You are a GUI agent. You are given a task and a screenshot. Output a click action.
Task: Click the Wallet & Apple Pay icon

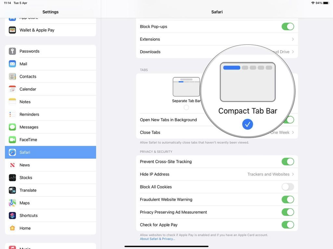tap(12, 30)
